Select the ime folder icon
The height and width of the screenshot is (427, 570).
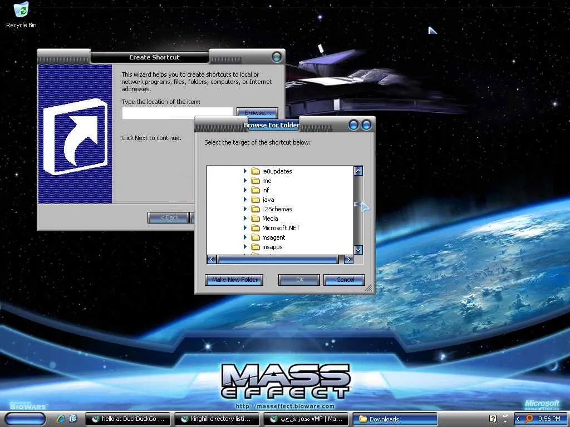[255, 181]
